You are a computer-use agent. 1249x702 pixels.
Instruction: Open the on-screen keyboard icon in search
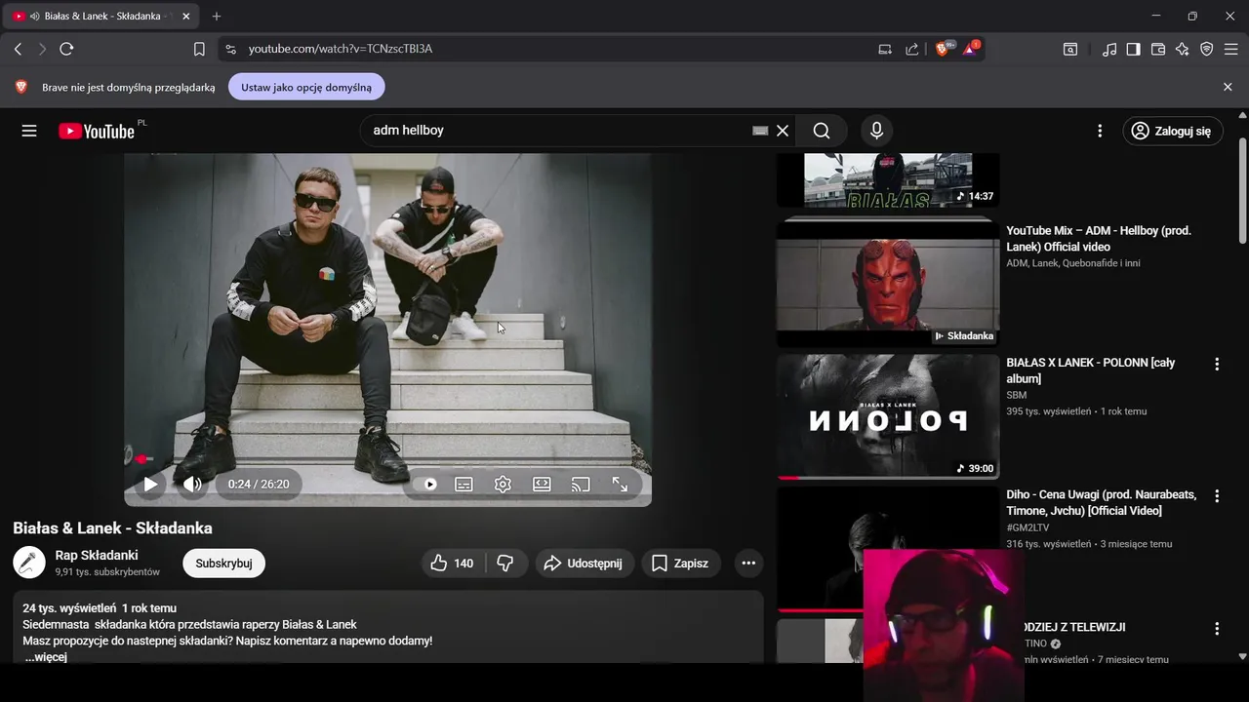[x=760, y=131]
